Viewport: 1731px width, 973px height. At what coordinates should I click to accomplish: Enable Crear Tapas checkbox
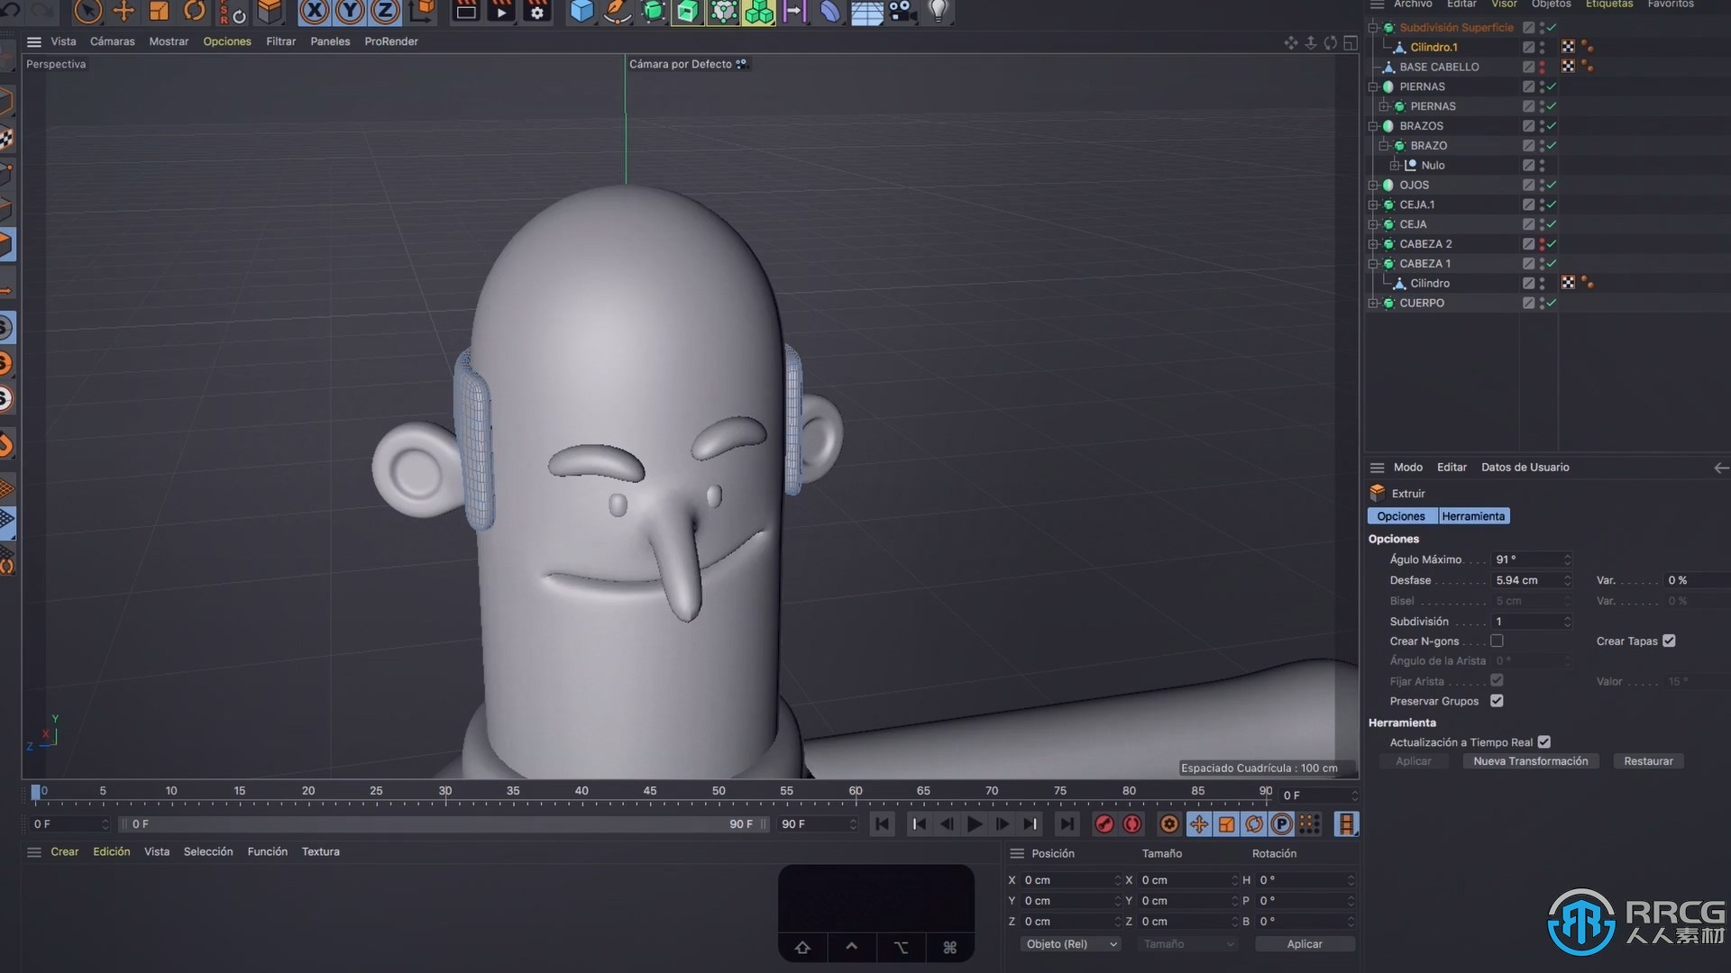[1671, 641]
